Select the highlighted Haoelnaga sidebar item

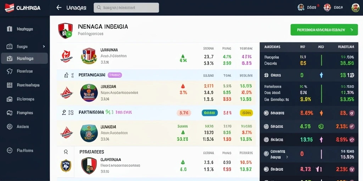pyautogui.click(x=24, y=58)
